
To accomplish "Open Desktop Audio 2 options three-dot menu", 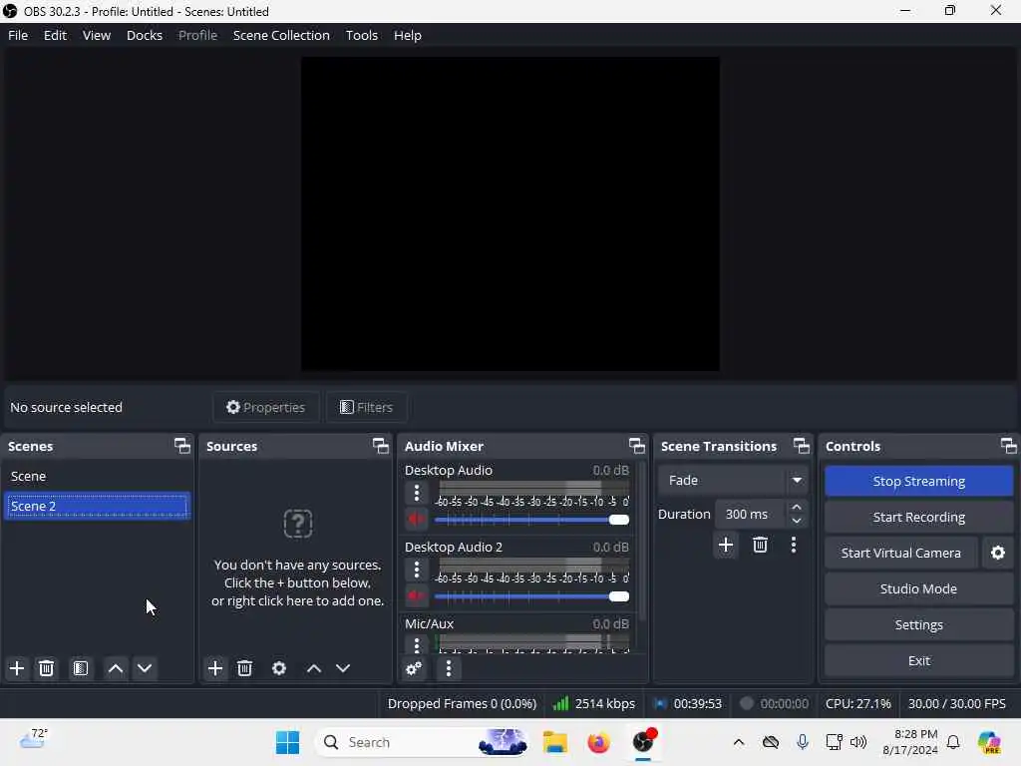I will (417, 570).
